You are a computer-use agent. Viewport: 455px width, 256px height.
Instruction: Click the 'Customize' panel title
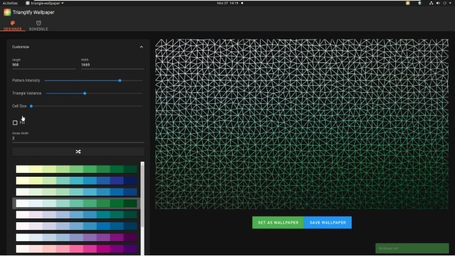(x=21, y=47)
